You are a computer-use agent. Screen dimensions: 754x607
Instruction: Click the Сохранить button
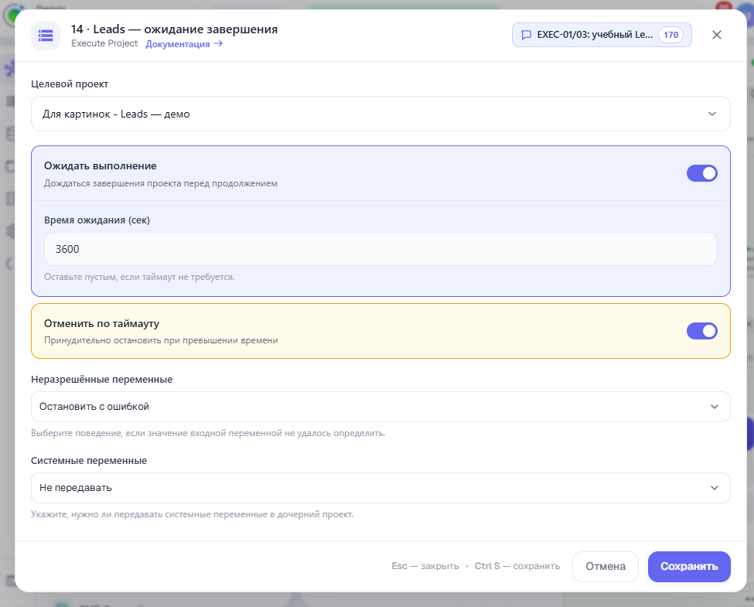[689, 567]
